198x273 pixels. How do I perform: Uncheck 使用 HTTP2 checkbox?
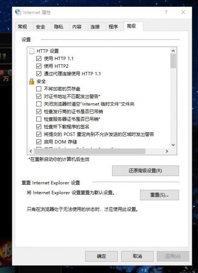[39, 66]
